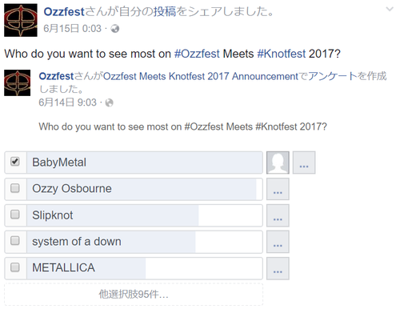Tick the system of a down checkbox

15,240
